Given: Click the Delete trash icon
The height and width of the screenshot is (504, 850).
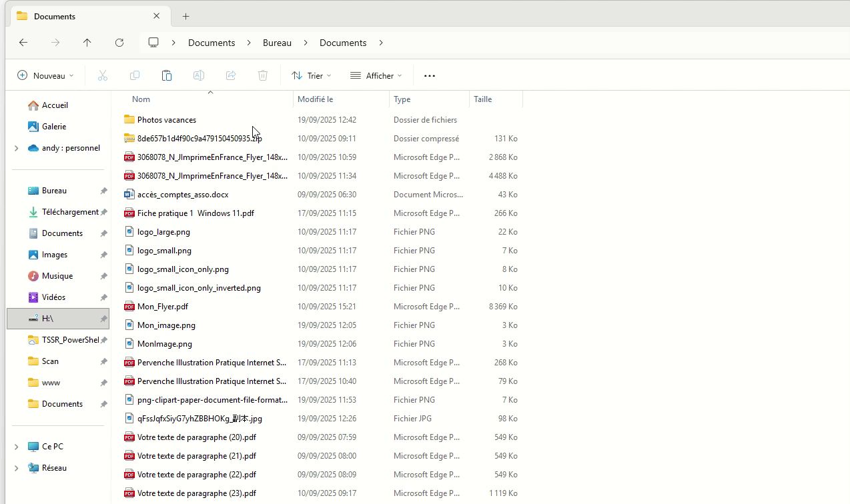Looking at the screenshot, I should [x=263, y=76].
